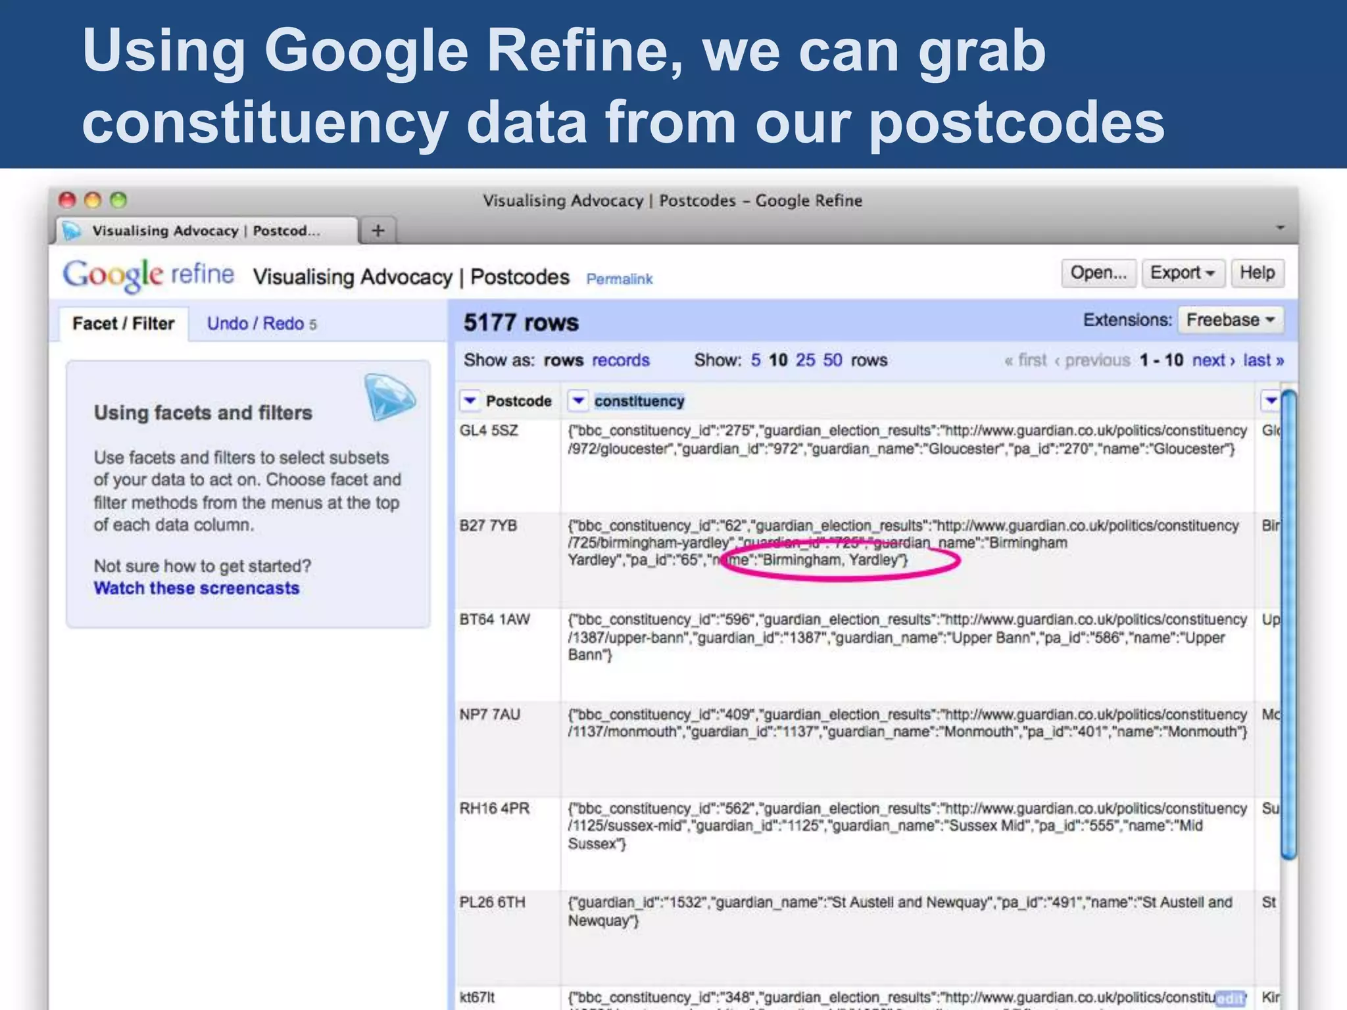Open the constituency column dropdown menu

578,400
